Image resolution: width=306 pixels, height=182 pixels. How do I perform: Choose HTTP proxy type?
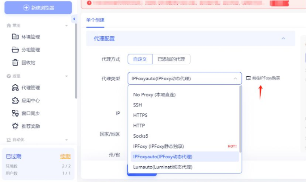pos(185,126)
